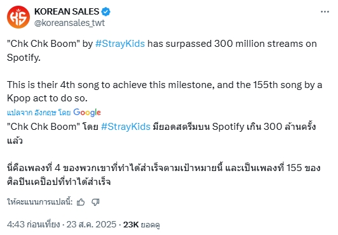The width and height of the screenshot is (338, 235).
Task: Click the 4:43 ก่อนเที่ยง post time
Action: 34,224
